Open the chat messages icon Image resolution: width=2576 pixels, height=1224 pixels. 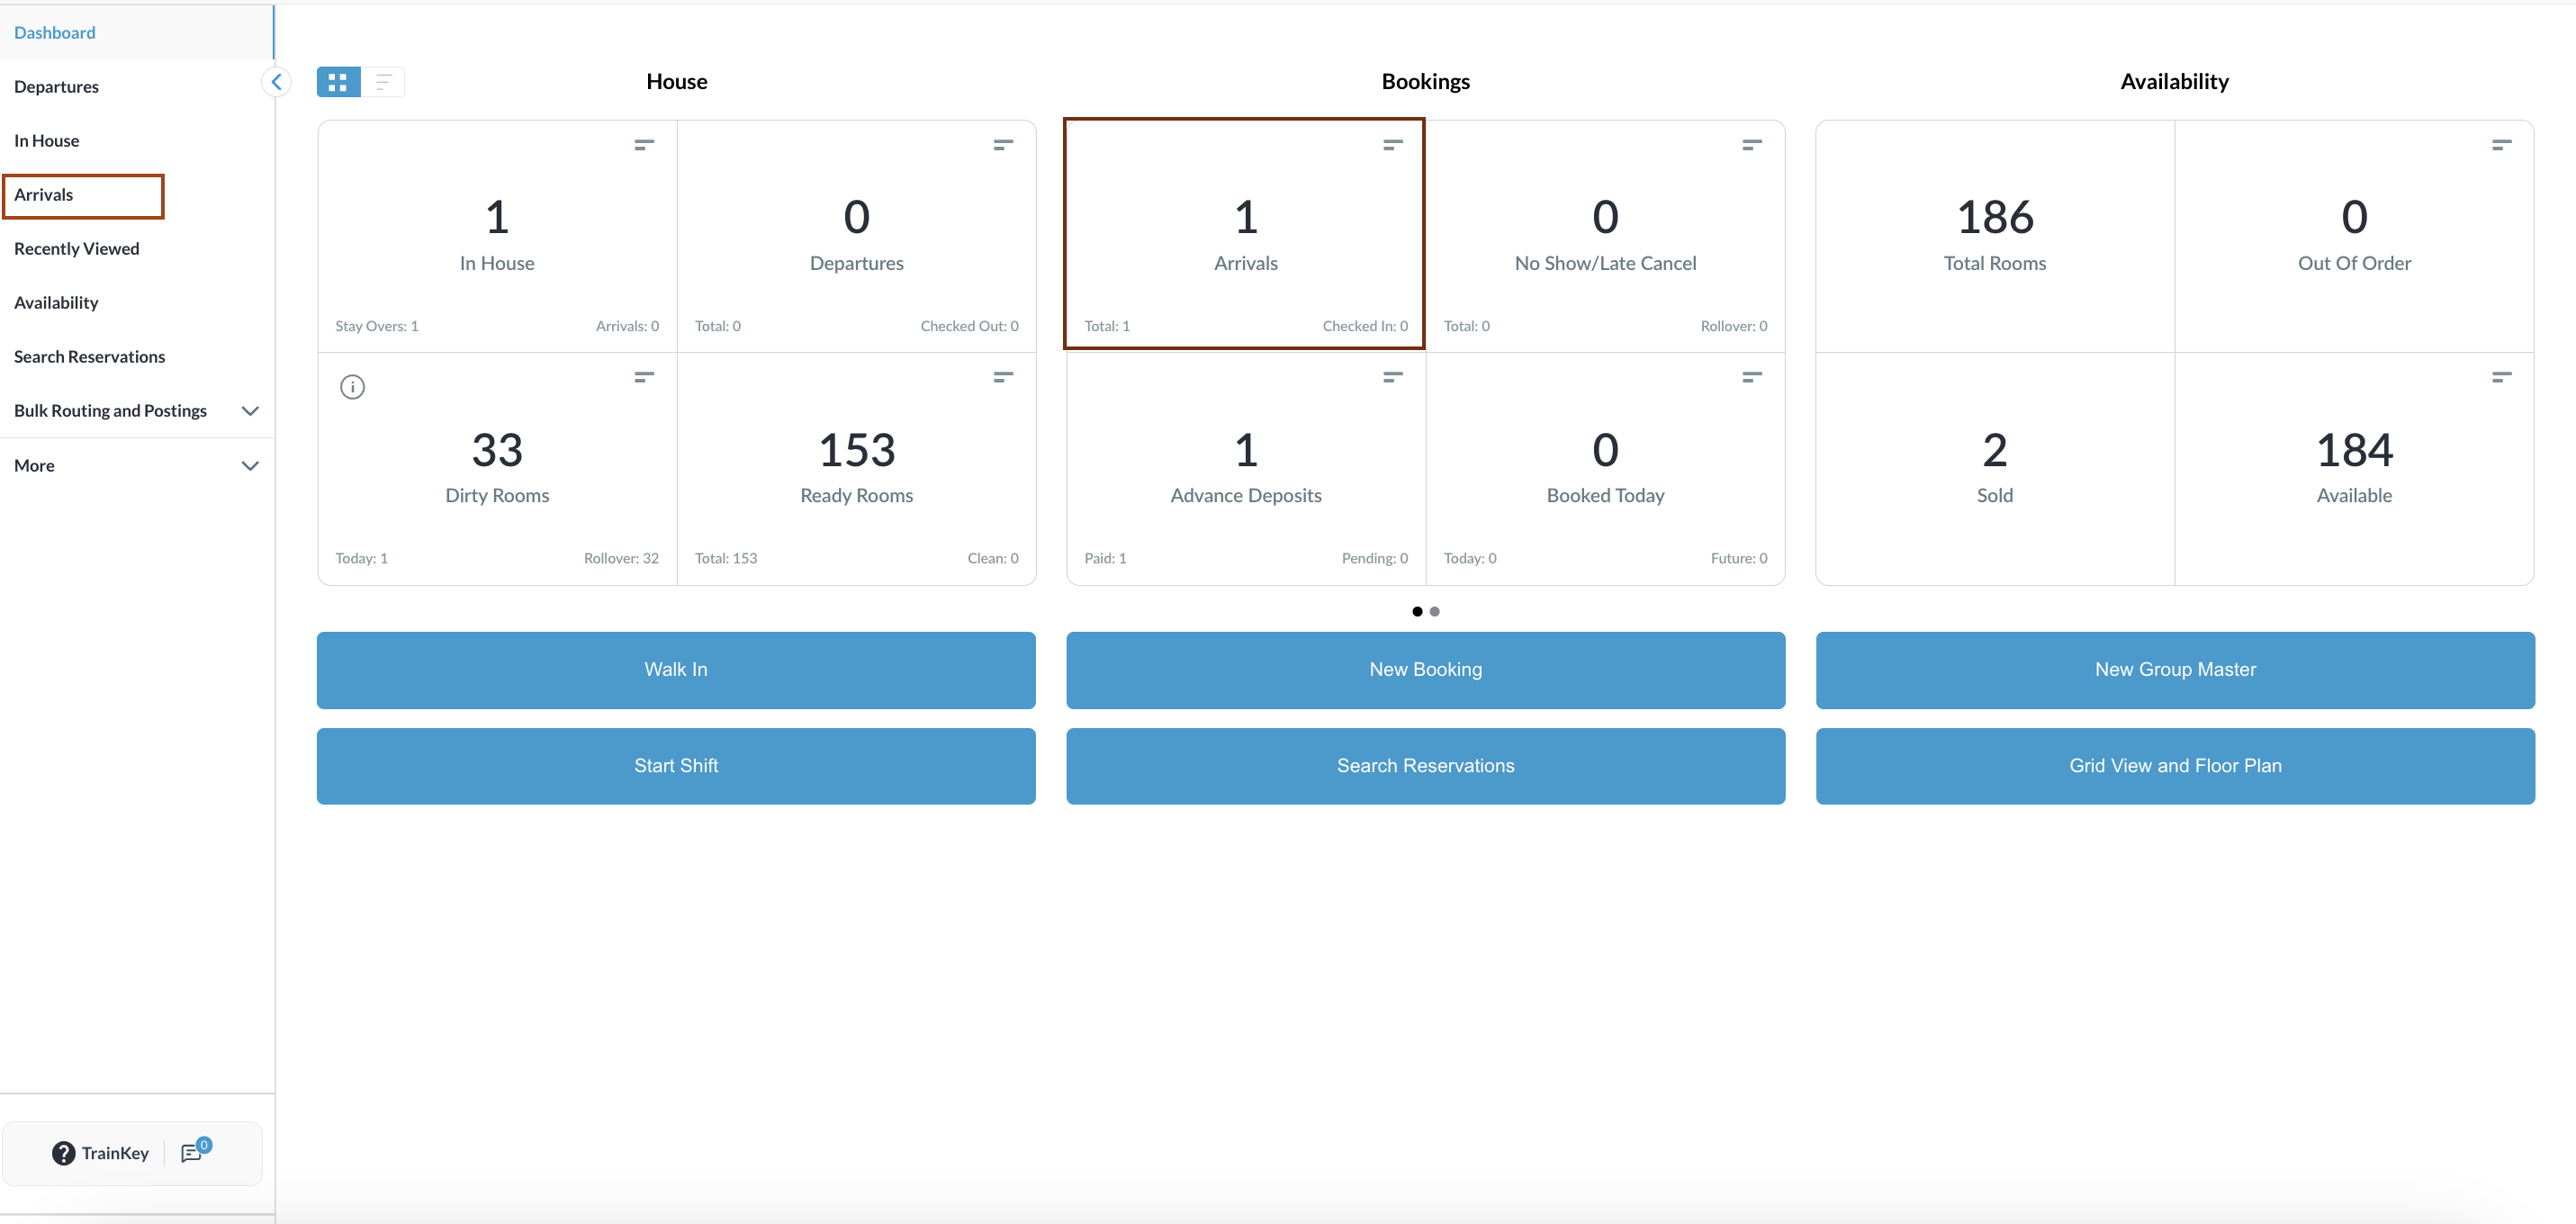192,1153
